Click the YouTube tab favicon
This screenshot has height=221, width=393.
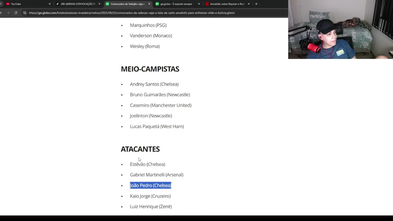point(8,4)
